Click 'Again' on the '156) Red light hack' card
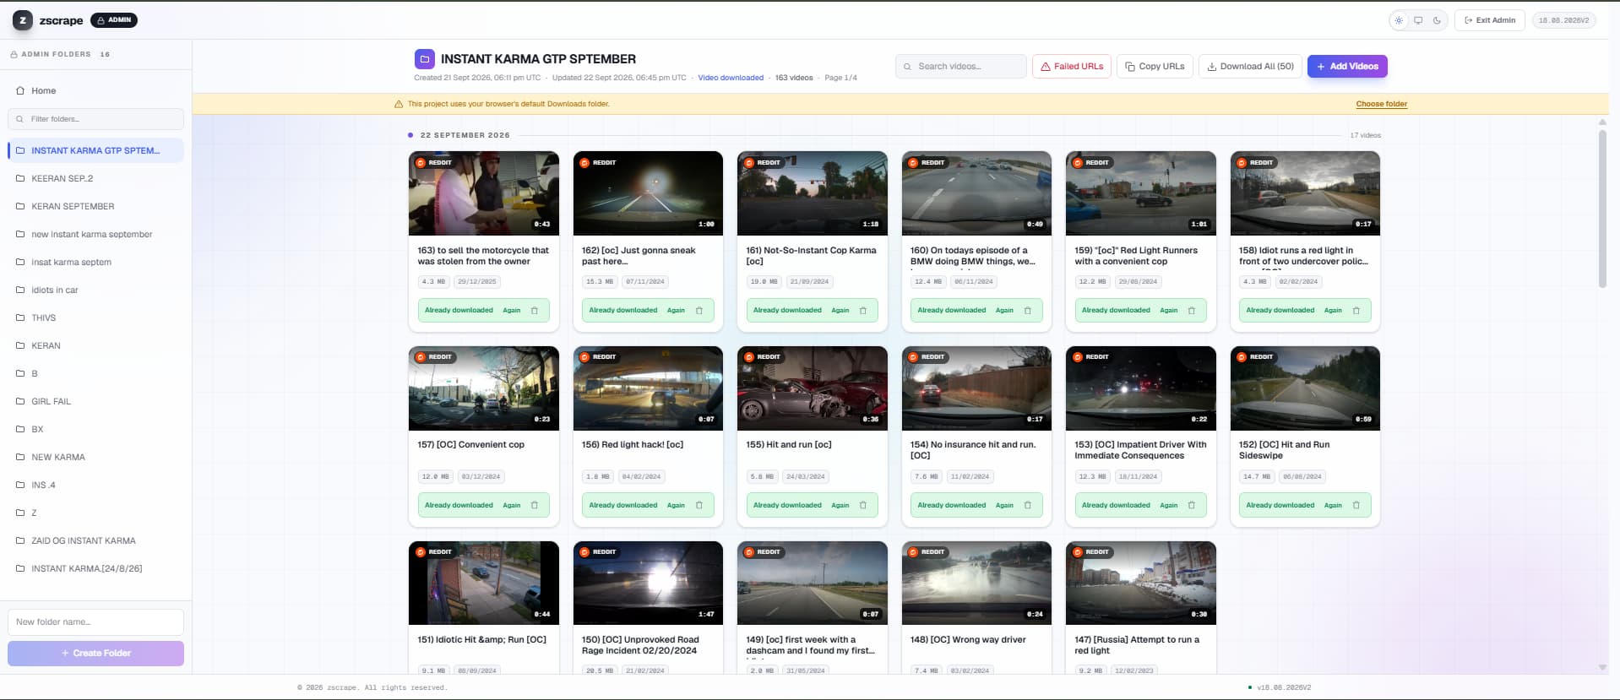The width and height of the screenshot is (1620, 700). tap(676, 506)
